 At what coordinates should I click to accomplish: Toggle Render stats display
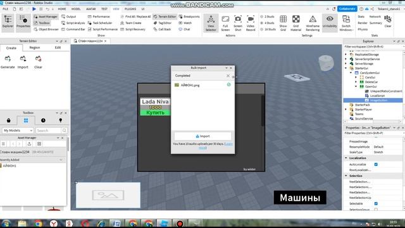(x=363, y=23)
